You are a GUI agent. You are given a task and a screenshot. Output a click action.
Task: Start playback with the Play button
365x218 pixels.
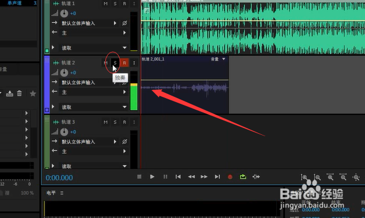click(152, 176)
